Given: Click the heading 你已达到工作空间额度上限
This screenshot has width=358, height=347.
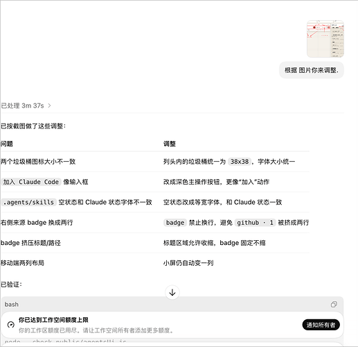Looking at the screenshot, I should click(53, 320).
